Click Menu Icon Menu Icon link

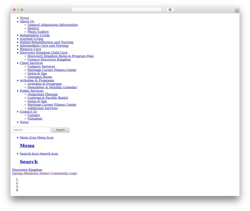36,138
